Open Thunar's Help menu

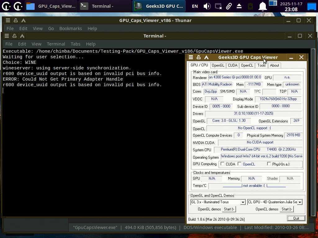92,28
